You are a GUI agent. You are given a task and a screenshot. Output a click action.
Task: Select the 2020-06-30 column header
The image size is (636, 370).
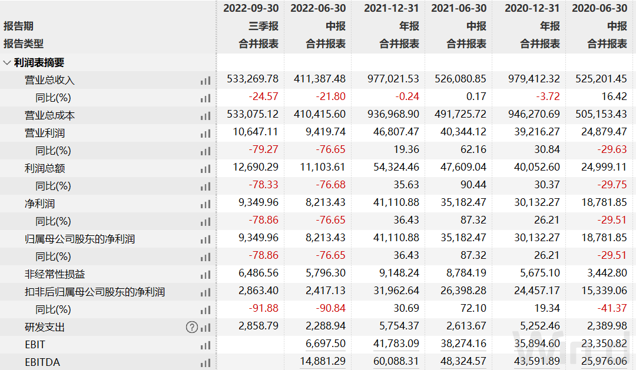[x=599, y=8]
